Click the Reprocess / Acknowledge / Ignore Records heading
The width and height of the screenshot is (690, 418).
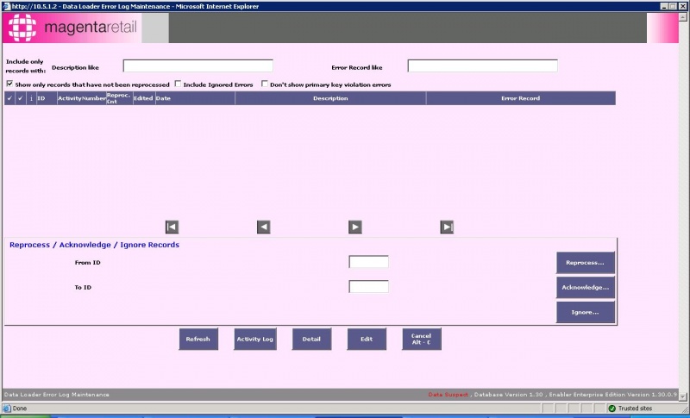(x=94, y=245)
